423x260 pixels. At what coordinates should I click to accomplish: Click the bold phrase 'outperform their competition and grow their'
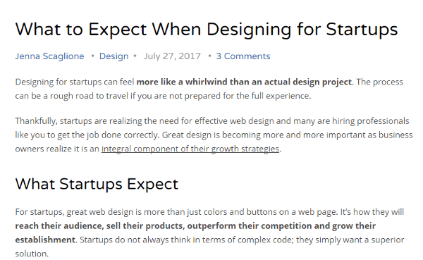281,225
